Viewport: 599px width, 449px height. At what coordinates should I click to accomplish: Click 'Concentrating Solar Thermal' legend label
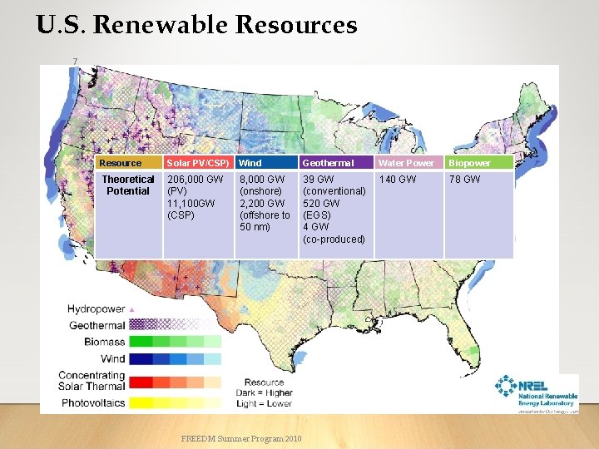coord(92,381)
